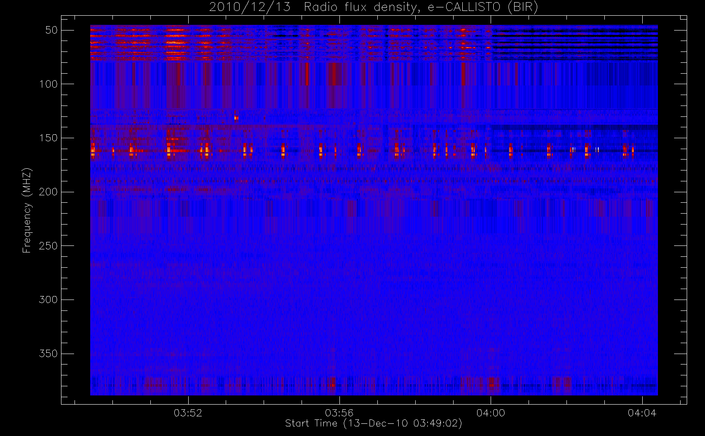Click the 100 frequency tick label
Screen dimensions: 705x436
pos(48,84)
